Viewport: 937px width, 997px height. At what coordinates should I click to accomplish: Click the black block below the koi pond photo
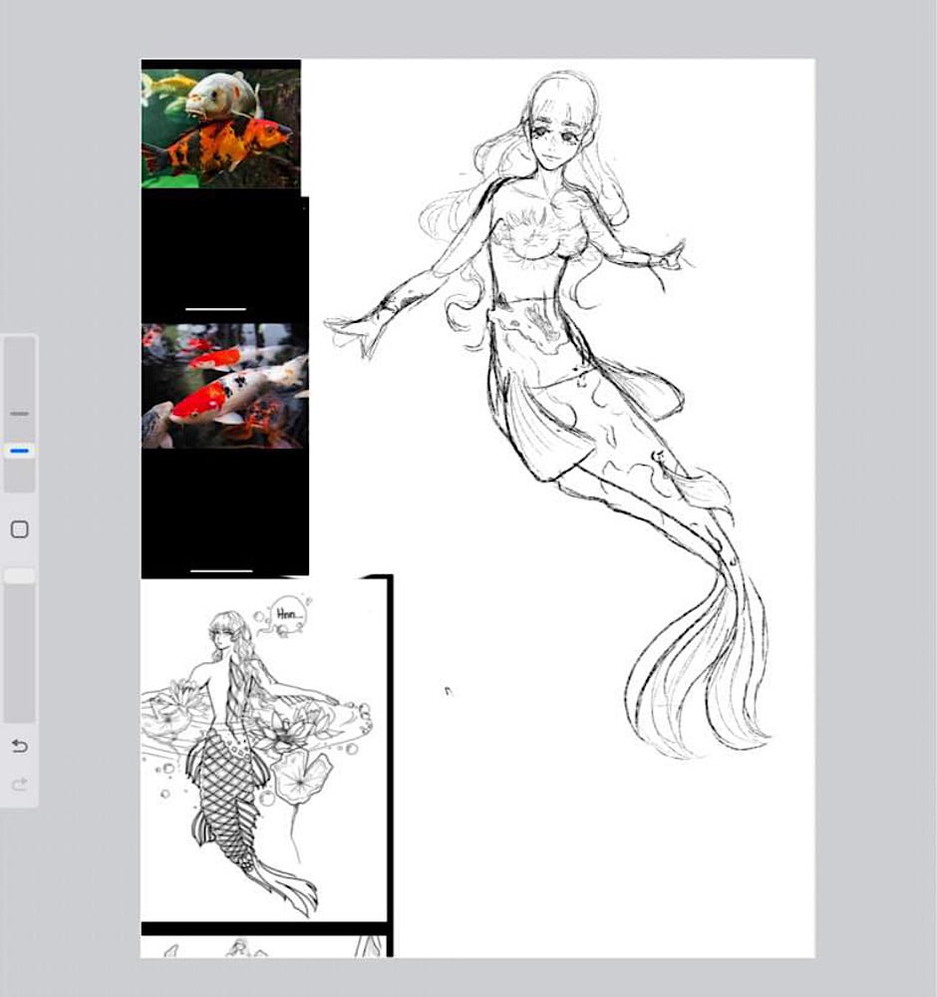click(224, 510)
